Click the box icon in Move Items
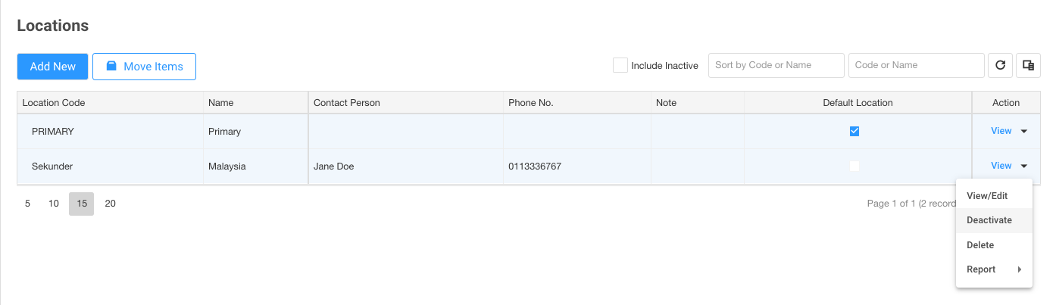Screen dimensions: 1056x305 pos(111,67)
